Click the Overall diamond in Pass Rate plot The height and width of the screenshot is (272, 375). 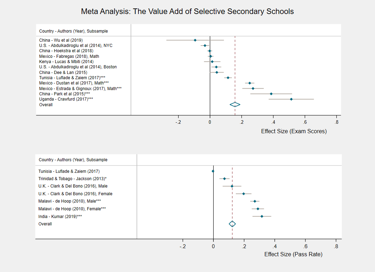[x=232, y=224]
